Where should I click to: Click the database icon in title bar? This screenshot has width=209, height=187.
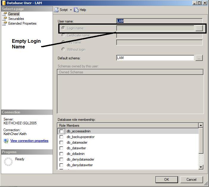pos(4,3)
